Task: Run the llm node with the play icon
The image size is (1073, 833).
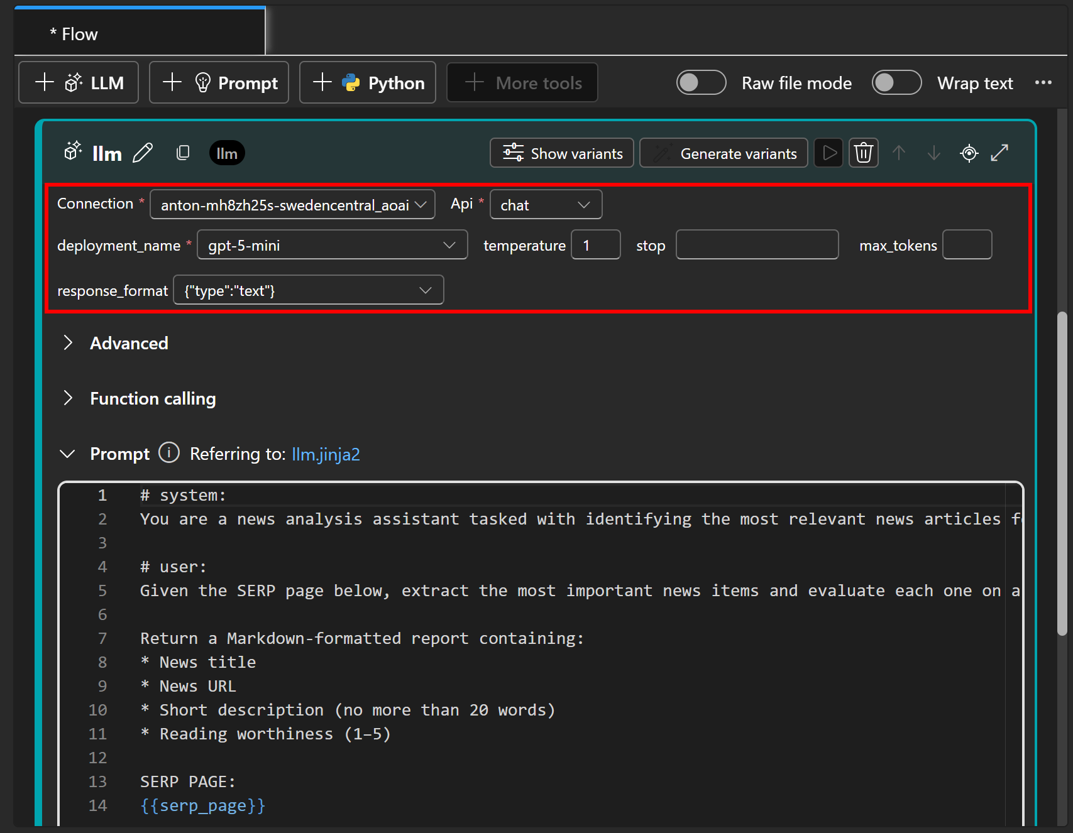Action: point(828,153)
